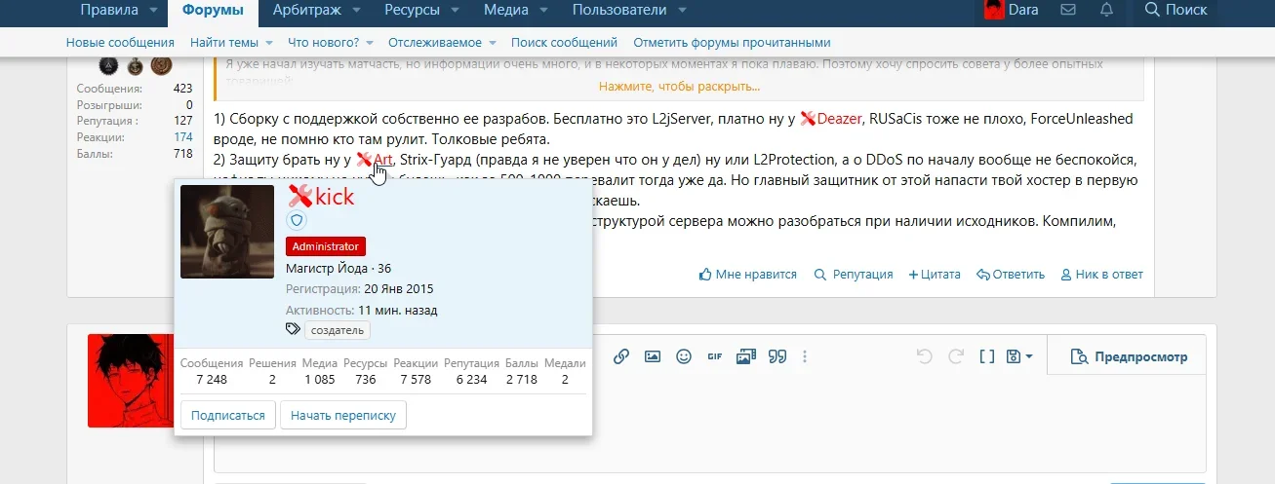This screenshot has width=1275, height=484.
Task: Click Отметить форумы прочитанными
Action: (732, 43)
